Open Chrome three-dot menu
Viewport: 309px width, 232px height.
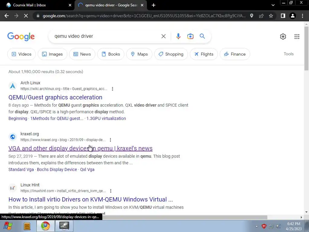[302, 16]
